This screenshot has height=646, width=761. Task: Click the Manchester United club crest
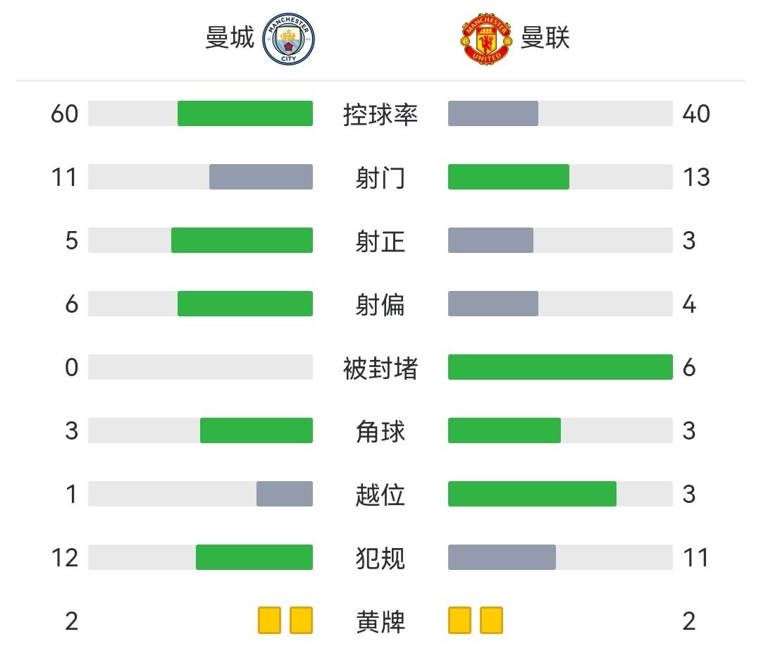[486, 39]
